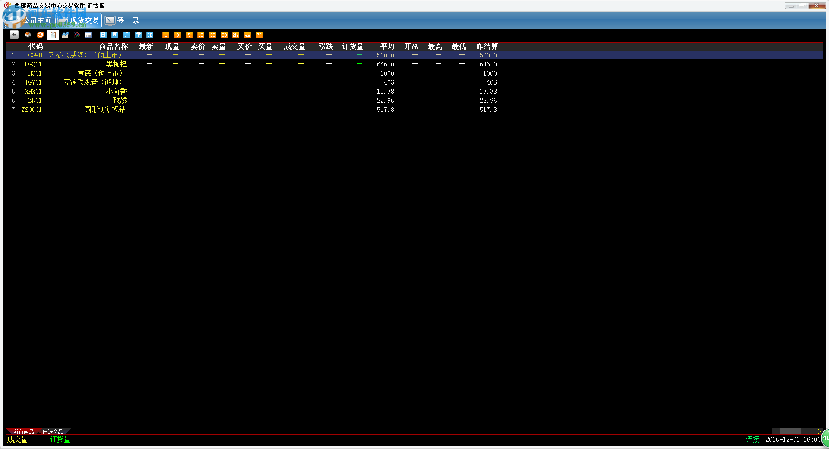This screenshot has height=449, width=829.
Task: Sort by the 开盘 column header
Action: (411, 47)
